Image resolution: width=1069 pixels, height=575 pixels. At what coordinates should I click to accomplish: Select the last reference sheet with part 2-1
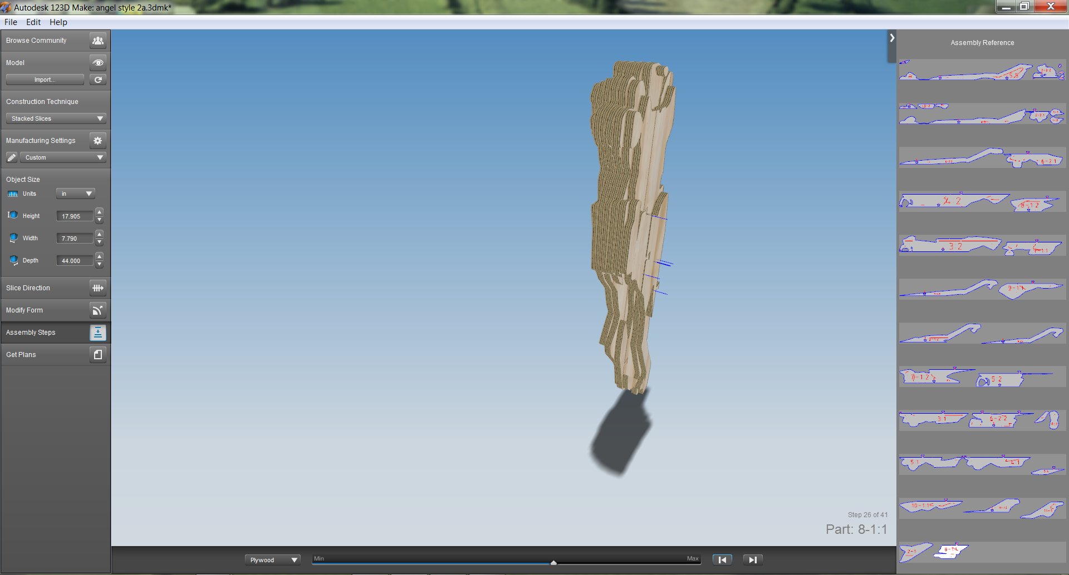(x=982, y=552)
